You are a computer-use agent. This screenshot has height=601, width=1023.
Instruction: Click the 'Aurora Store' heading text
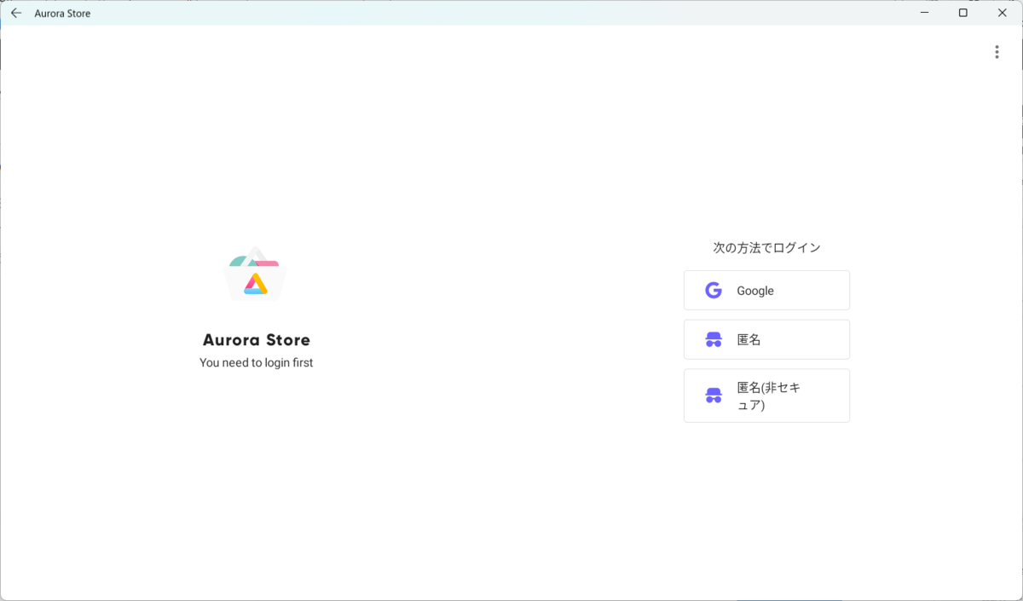coord(257,340)
